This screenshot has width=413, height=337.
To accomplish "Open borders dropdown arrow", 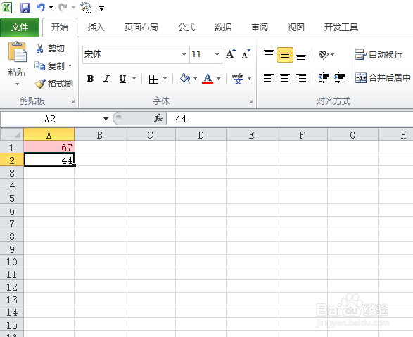I will pos(165,79).
